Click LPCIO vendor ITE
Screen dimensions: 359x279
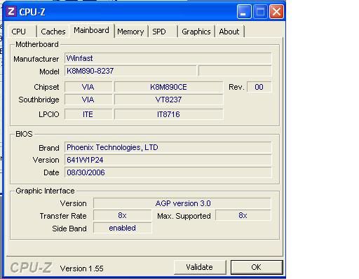pyautogui.click(x=88, y=114)
